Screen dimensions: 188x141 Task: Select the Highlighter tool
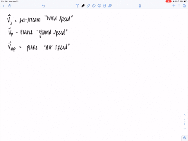point(89,6)
